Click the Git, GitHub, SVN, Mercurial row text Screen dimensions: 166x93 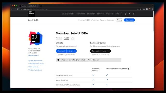(68, 85)
